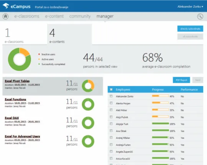
Task: Check the Anica Kovačič row checkbox
Action: pos(111,158)
